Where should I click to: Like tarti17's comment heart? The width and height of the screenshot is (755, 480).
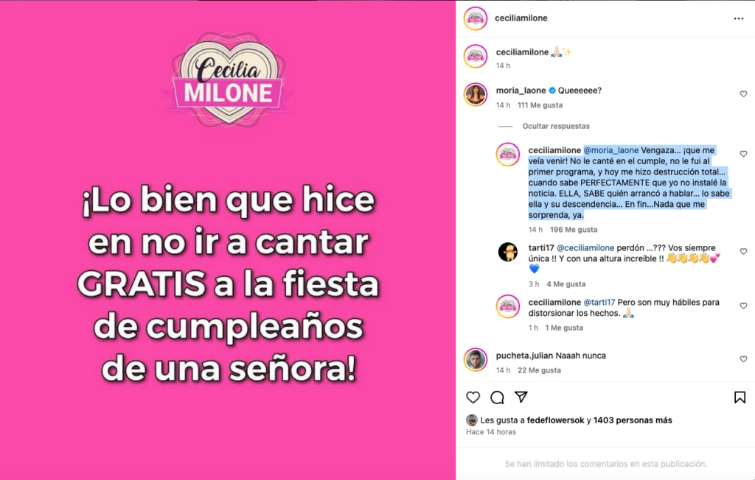point(743,252)
